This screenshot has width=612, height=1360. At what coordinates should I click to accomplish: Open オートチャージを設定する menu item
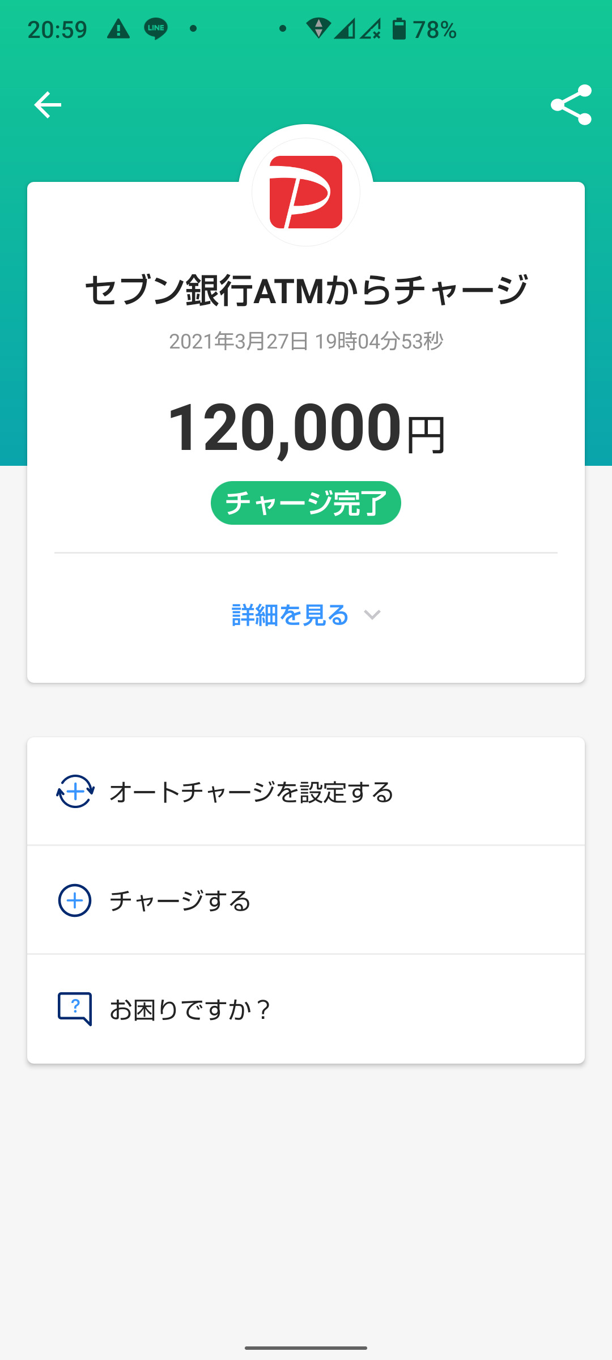click(x=252, y=792)
